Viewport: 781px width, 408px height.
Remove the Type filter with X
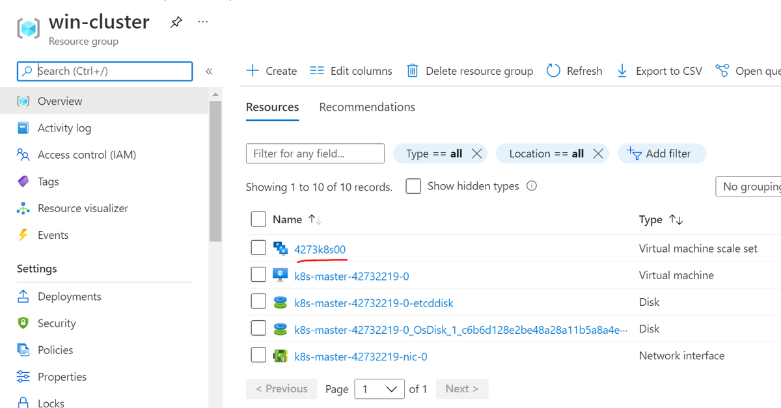point(476,154)
